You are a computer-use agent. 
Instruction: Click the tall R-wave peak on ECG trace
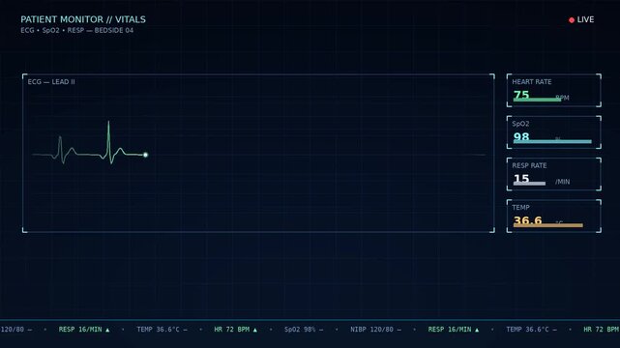(108, 123)
